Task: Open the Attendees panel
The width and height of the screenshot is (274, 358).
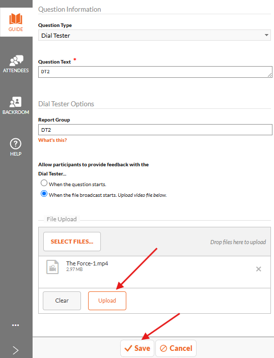Action: pos(16,64)
